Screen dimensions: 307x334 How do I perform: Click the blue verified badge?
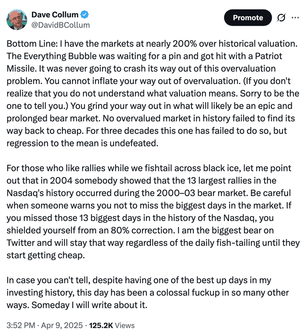coord(84,15)
